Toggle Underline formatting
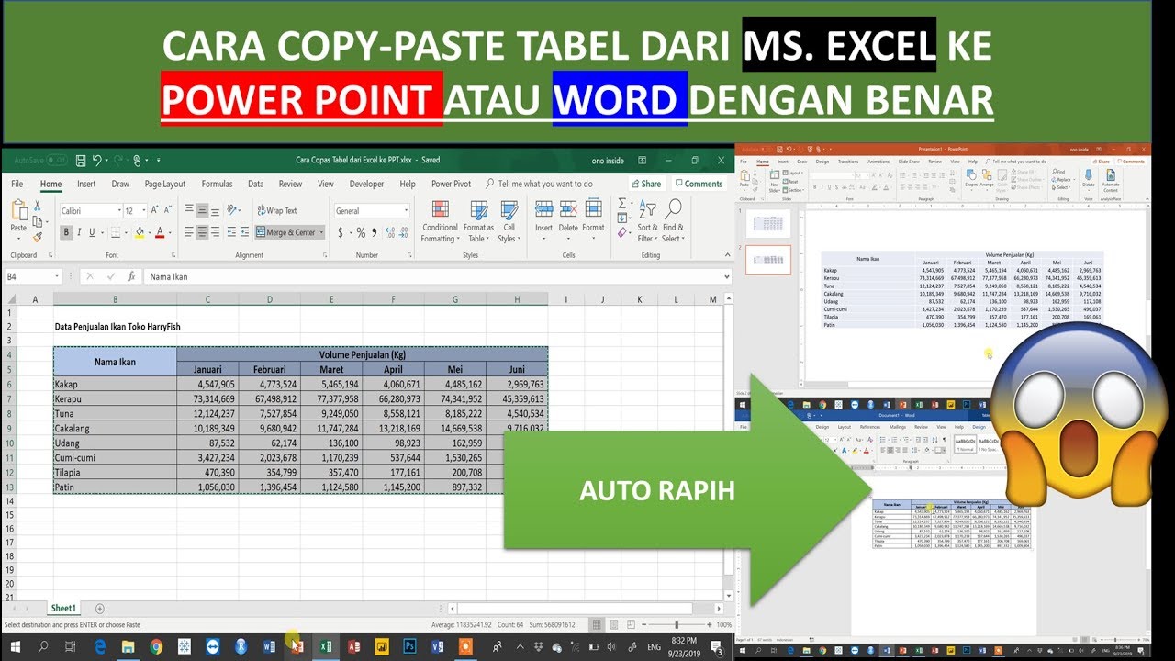This screenshot has height=661, width=1175. click(92, 232)
